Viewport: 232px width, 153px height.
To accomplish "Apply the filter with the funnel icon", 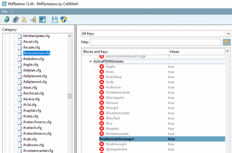I will click(227, 42).
